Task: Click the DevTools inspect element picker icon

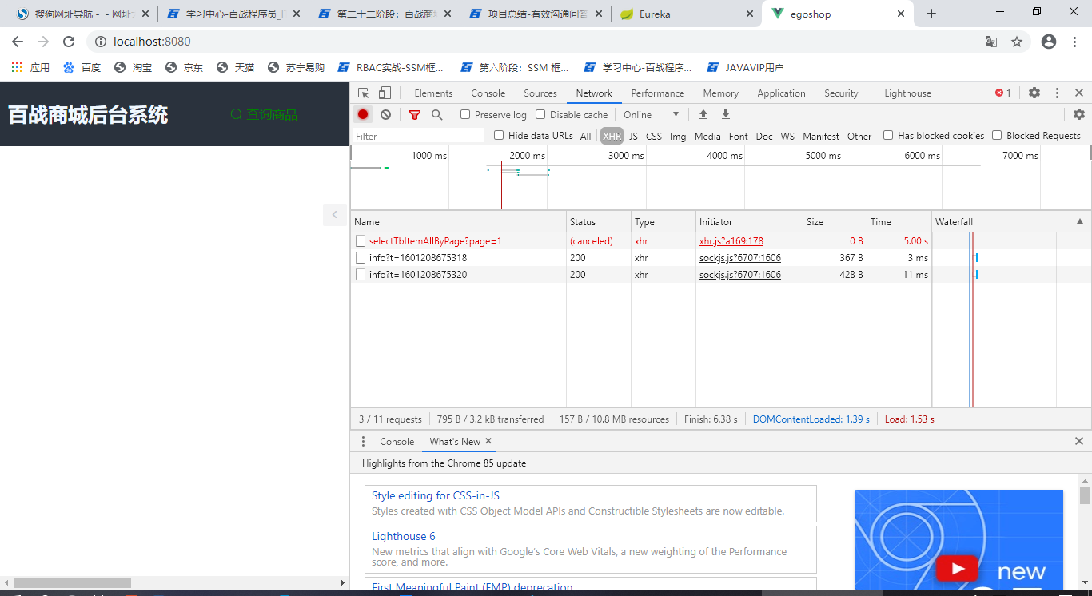Action: [364, 93]
